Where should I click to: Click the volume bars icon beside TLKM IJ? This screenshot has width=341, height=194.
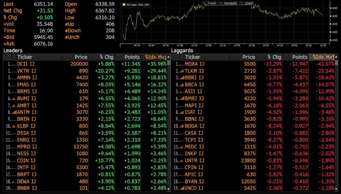182,71
